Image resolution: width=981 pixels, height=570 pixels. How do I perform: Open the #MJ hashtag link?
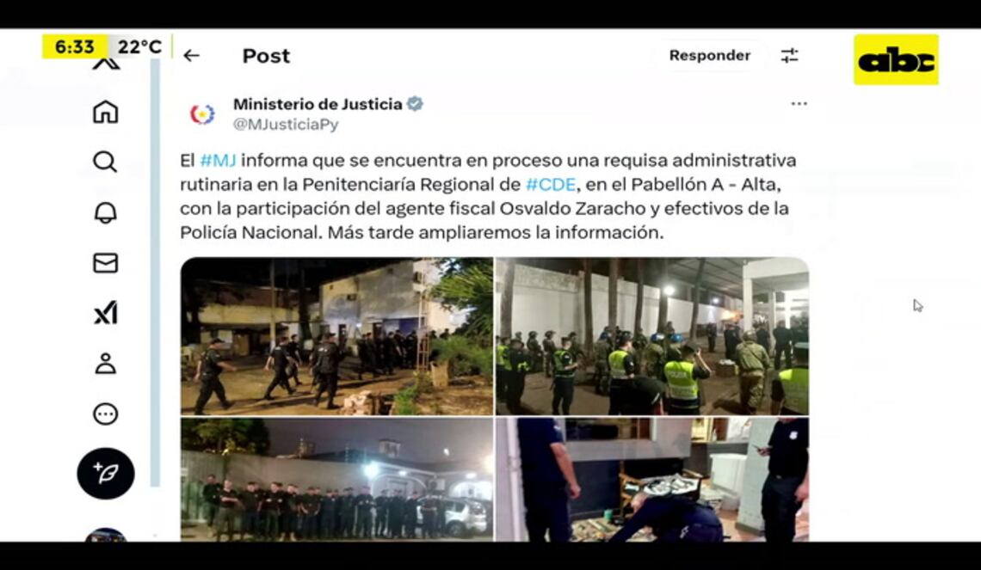point(218,161)
